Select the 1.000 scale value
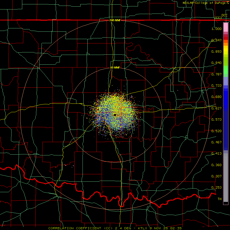The height and width of the screenshot is (230, 230). [x=216, y=29]
